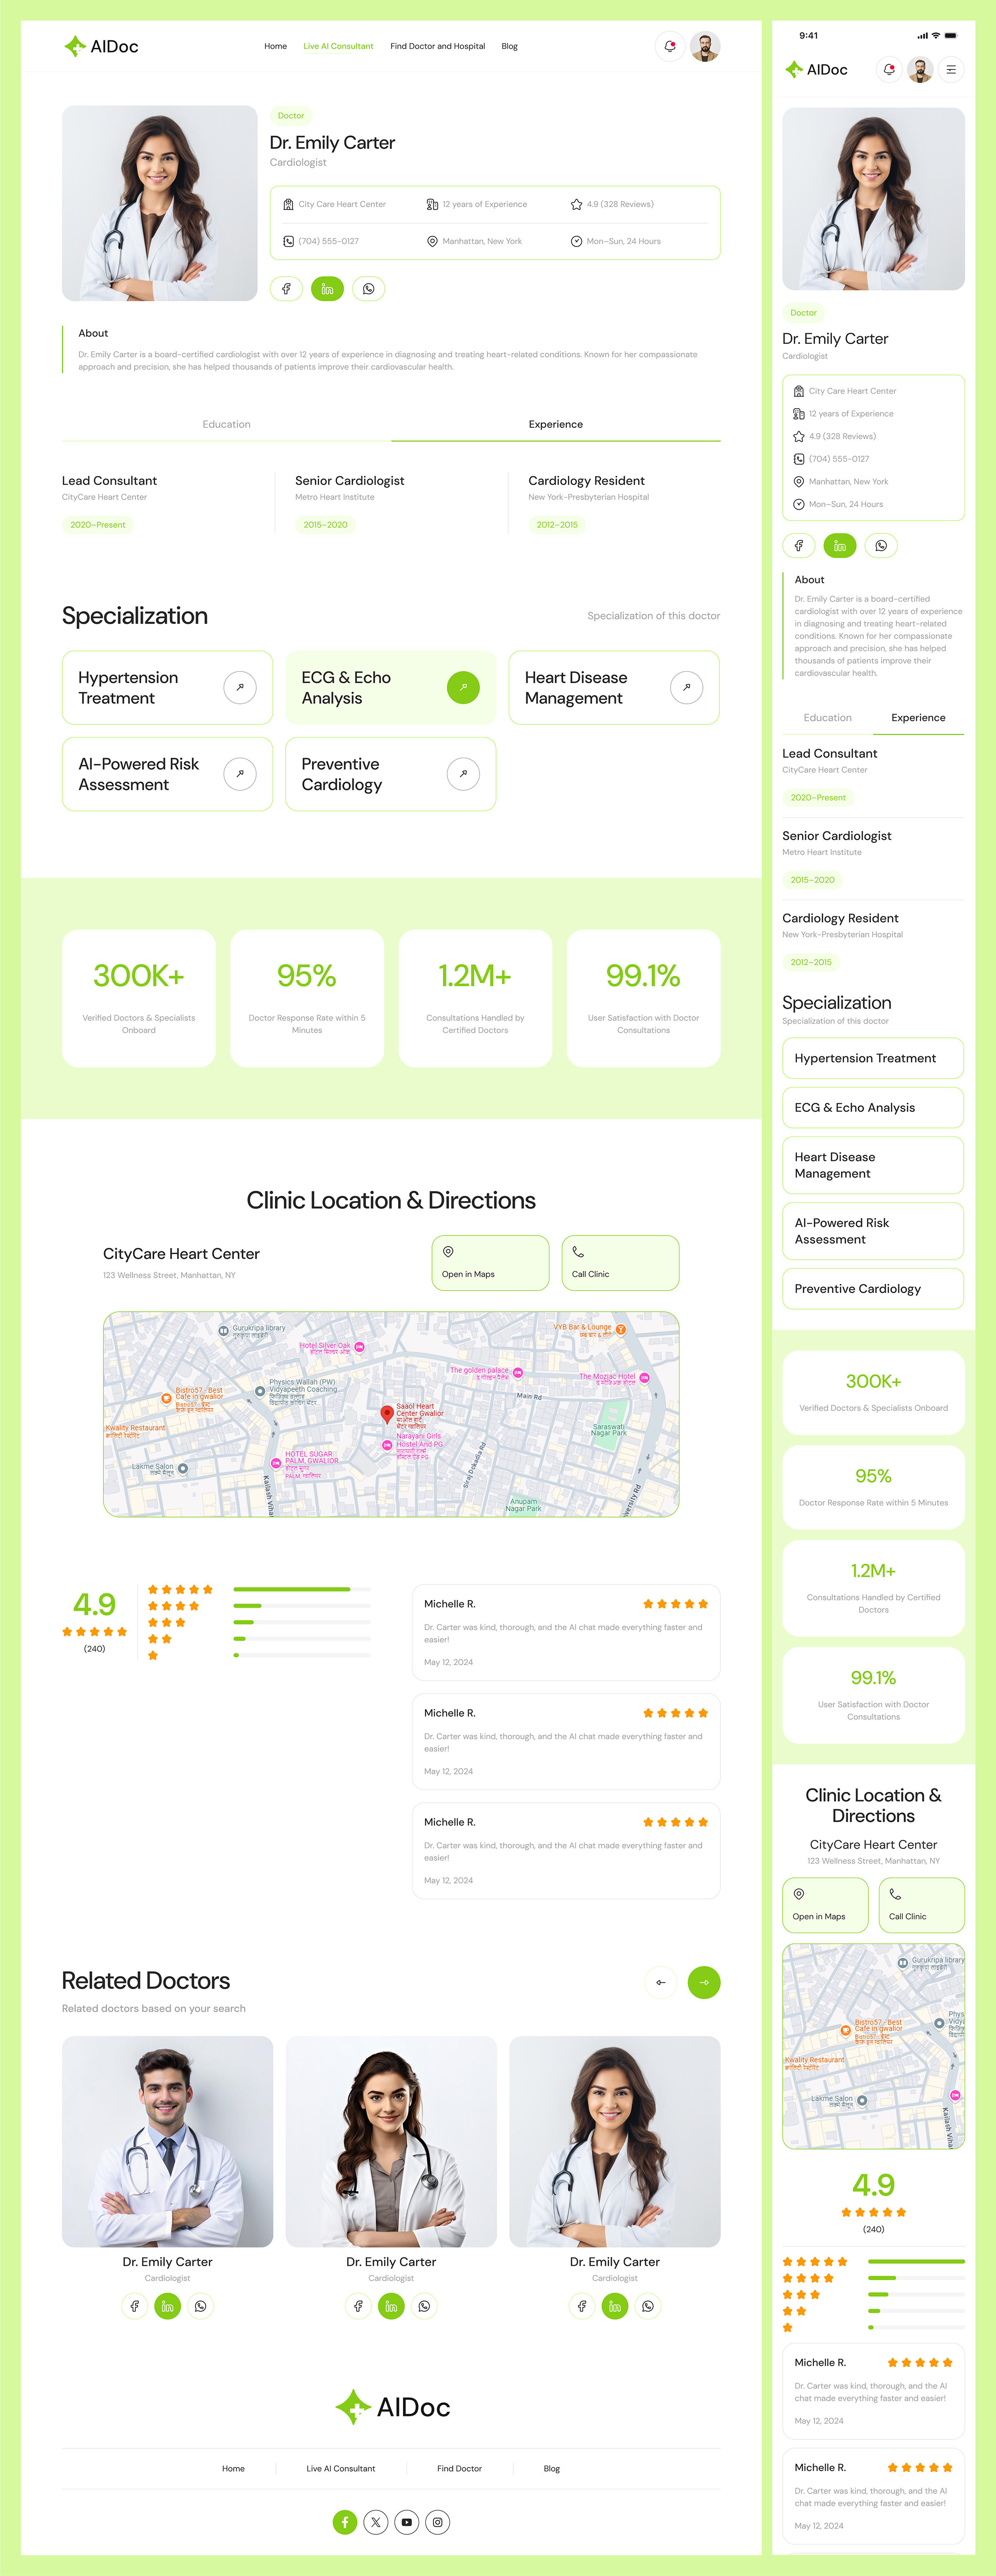Click the desktop Call Clinic button
996x2576 pixels.
[x=620, y=1263]
